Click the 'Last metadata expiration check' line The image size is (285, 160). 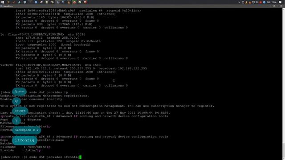(85, 113)
